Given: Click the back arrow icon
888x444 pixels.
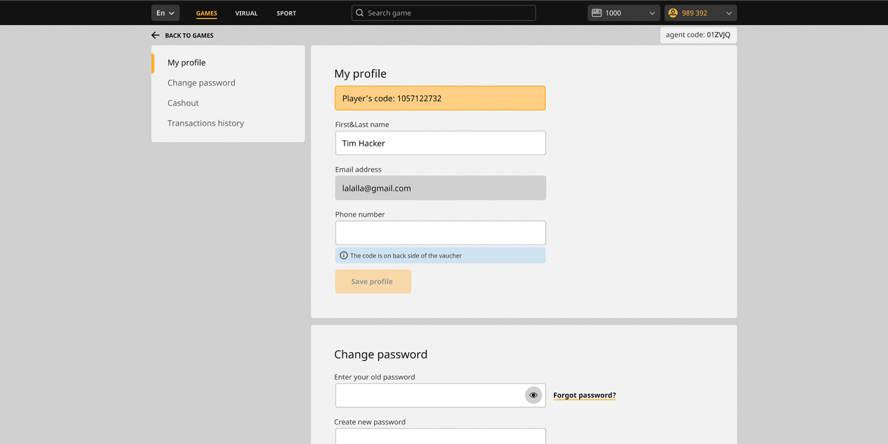Looking at the screenshot, I should (155, 35).
